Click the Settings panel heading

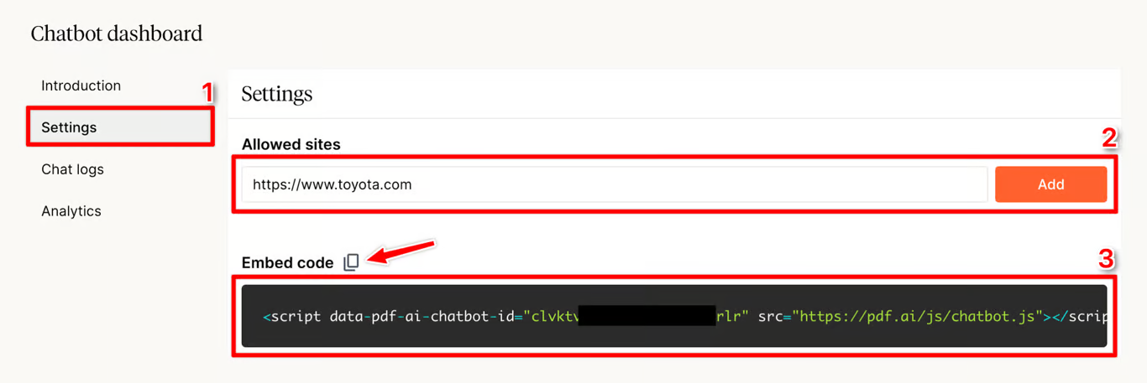[x=277, y=94]
